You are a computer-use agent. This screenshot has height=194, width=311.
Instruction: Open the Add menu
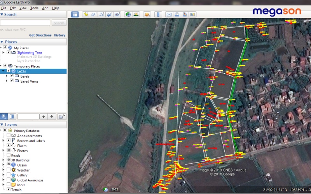(45, 8)
